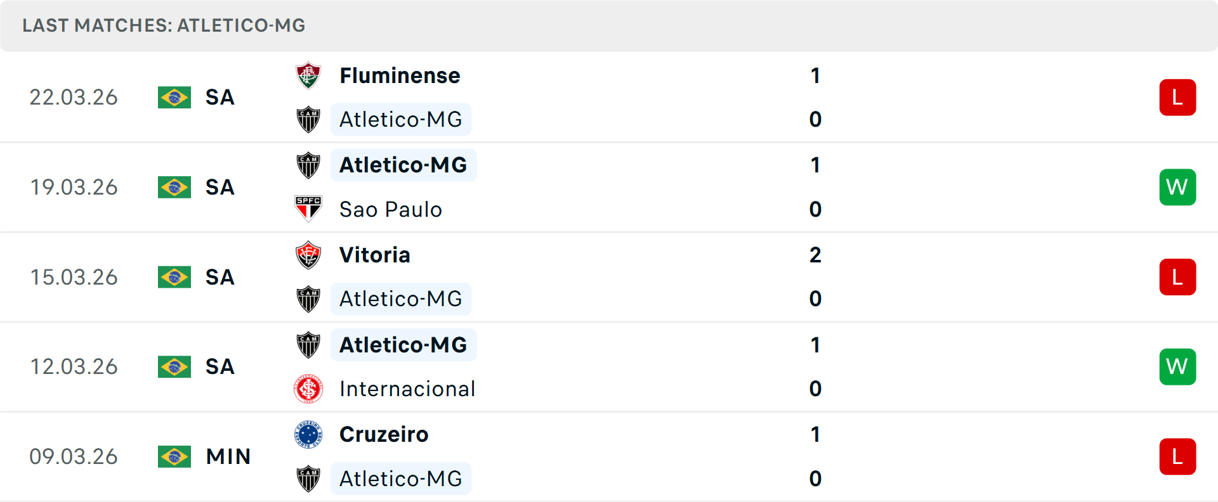Open the SA competition for the 19.03.26 match
The image size is (1218, 502).
point(219,187)
